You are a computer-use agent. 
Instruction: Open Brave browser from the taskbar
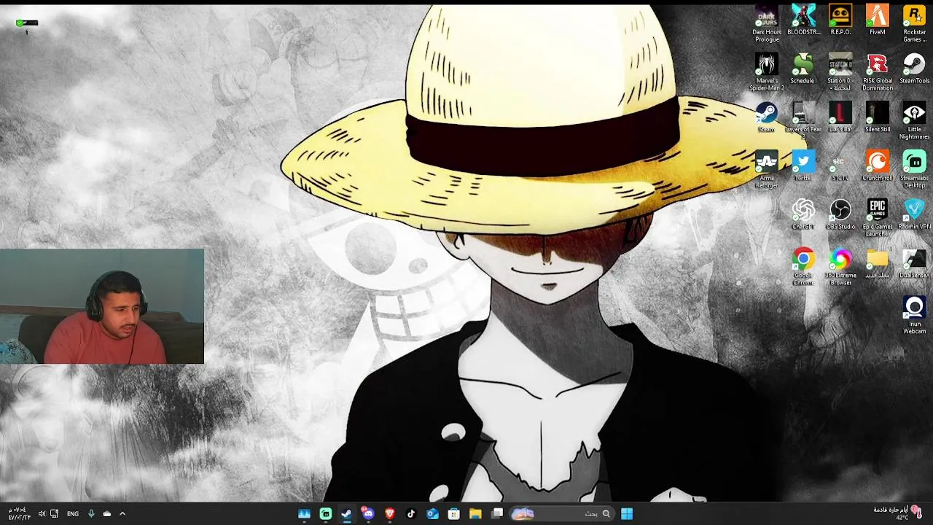pos(389,513)
